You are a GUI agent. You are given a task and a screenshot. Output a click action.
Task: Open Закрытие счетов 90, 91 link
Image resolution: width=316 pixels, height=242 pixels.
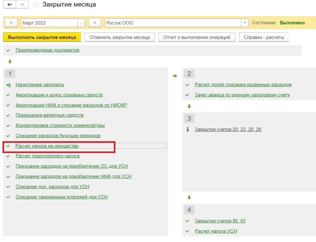click(220, 221)
